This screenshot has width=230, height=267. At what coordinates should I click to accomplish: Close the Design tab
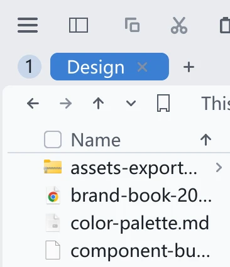click(x=142, y=67)
